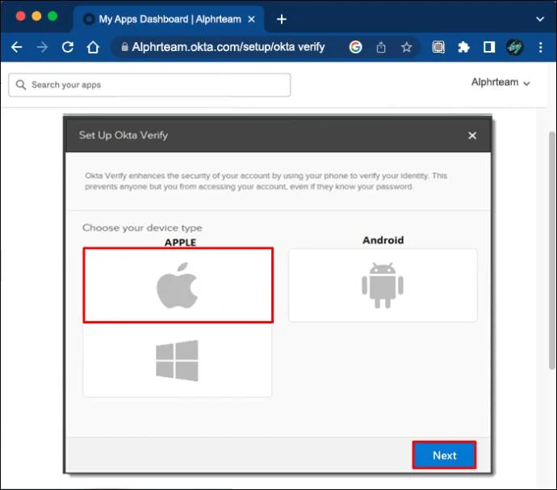Choose the Android device type
Image resolution: width=557 pixels, height=490 pixels.
click(383, 285)
